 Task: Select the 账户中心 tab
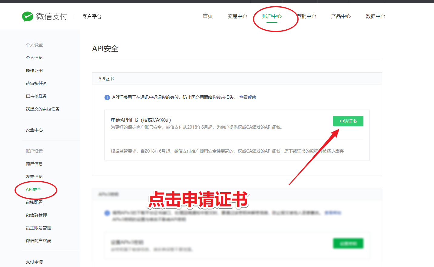click(x=272, y=16)
